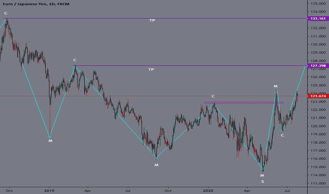Click the 129.000 price axis label

click(318, 53)
